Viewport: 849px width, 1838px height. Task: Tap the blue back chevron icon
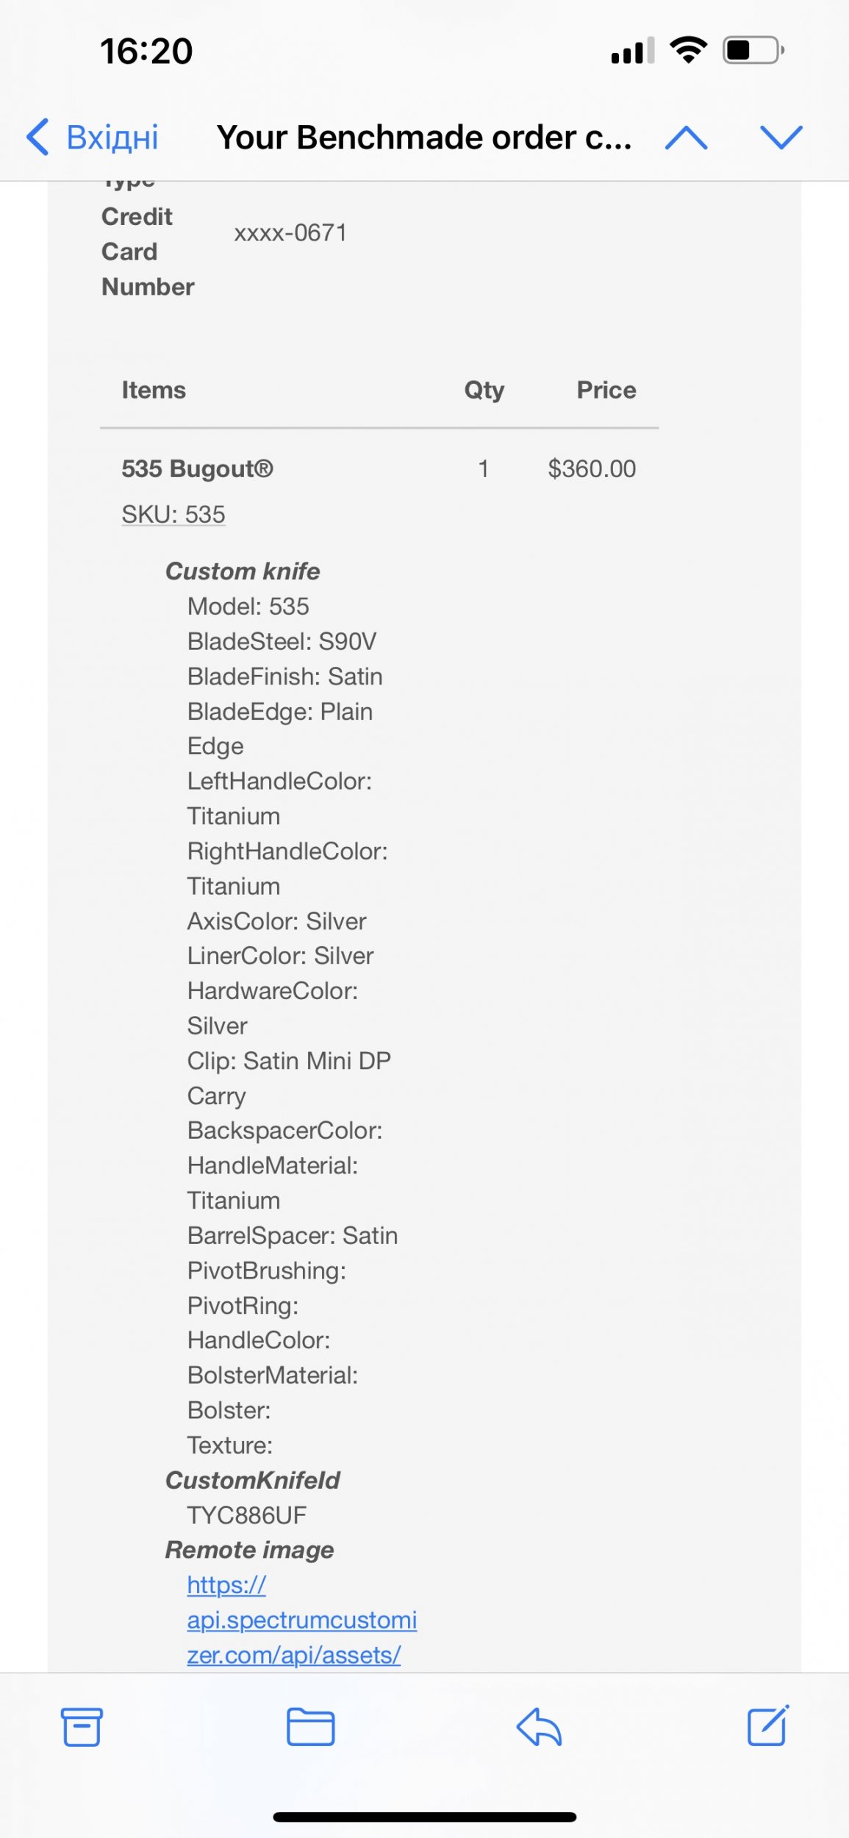(x=38, y=137)
